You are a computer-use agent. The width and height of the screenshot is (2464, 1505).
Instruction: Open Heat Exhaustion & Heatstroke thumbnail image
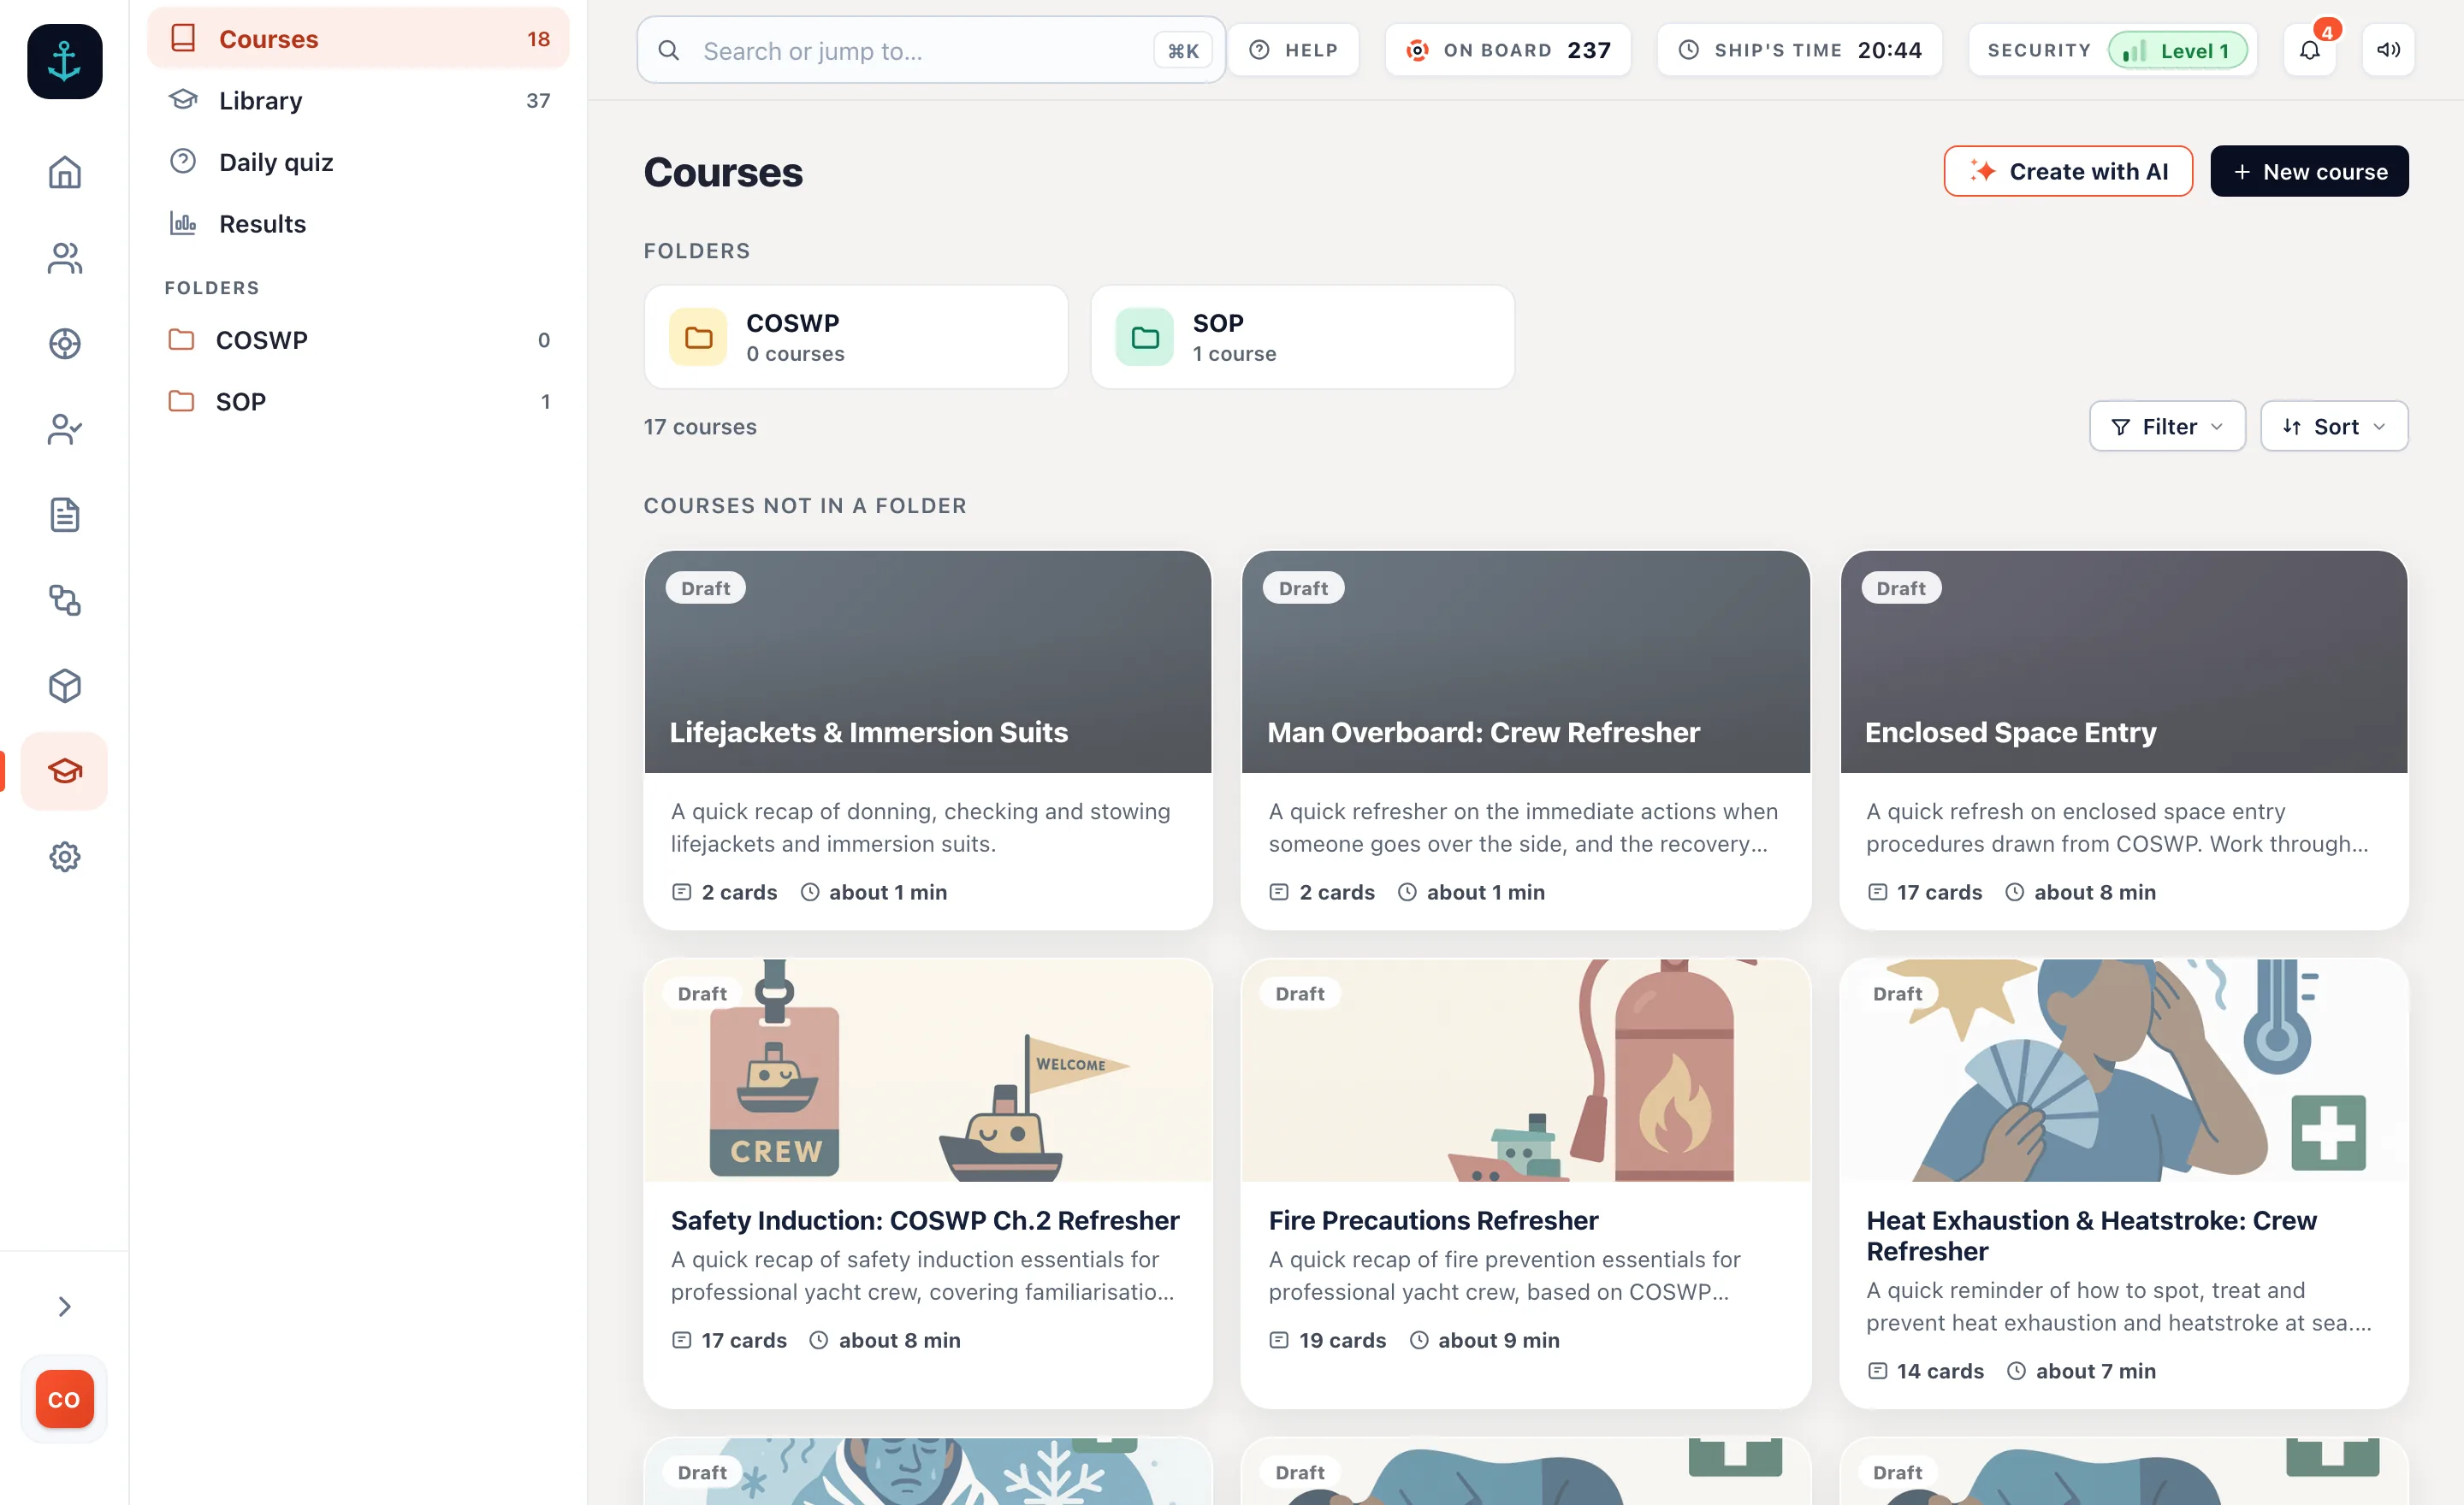(x=2123, y=1071)
